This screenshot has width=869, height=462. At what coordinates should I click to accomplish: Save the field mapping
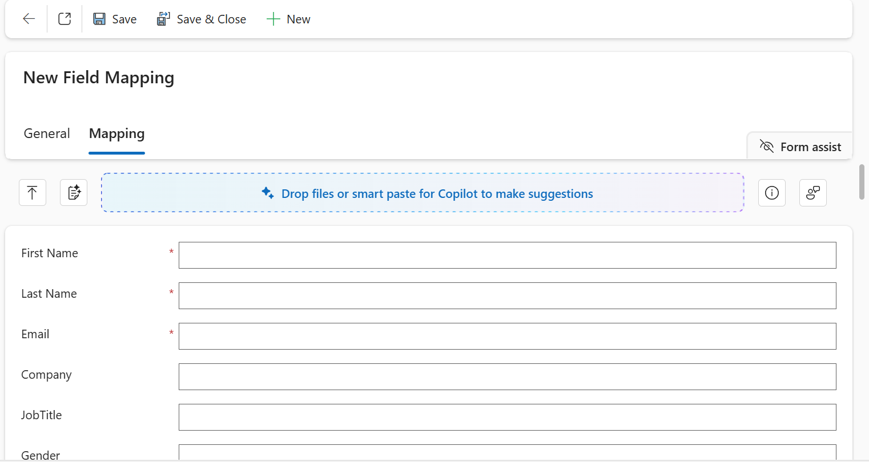coord(115,19)
